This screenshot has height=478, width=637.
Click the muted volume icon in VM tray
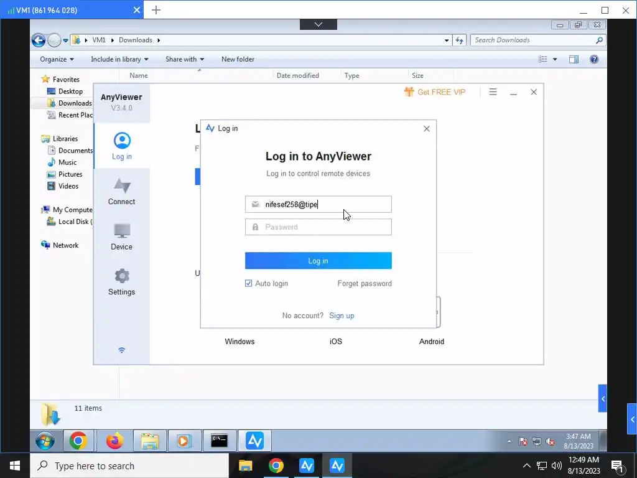point(550,441)
